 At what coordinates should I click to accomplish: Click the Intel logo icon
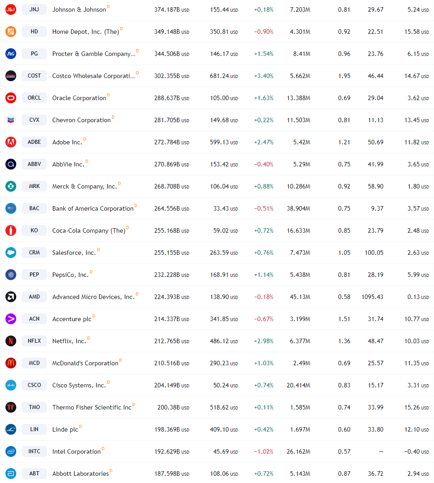pyautogui.click(x=11, y=451)
